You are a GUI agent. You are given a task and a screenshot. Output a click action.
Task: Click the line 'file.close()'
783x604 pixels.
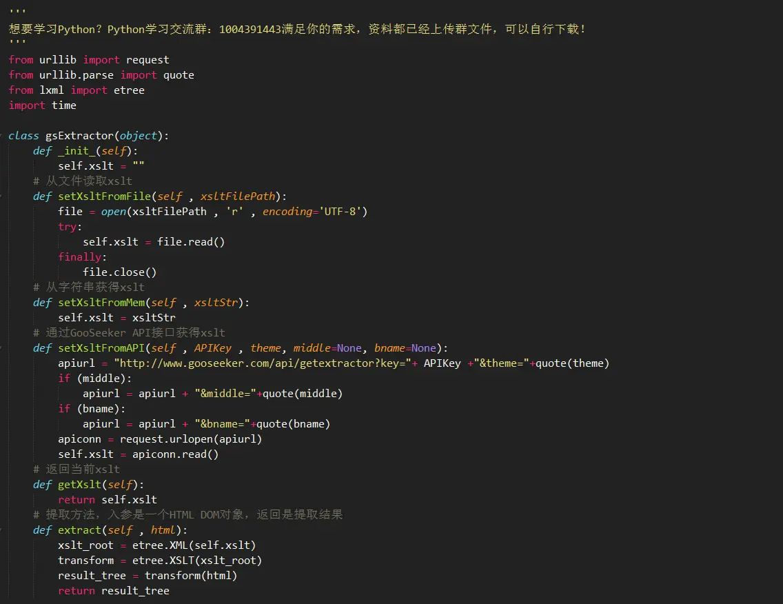120,272
